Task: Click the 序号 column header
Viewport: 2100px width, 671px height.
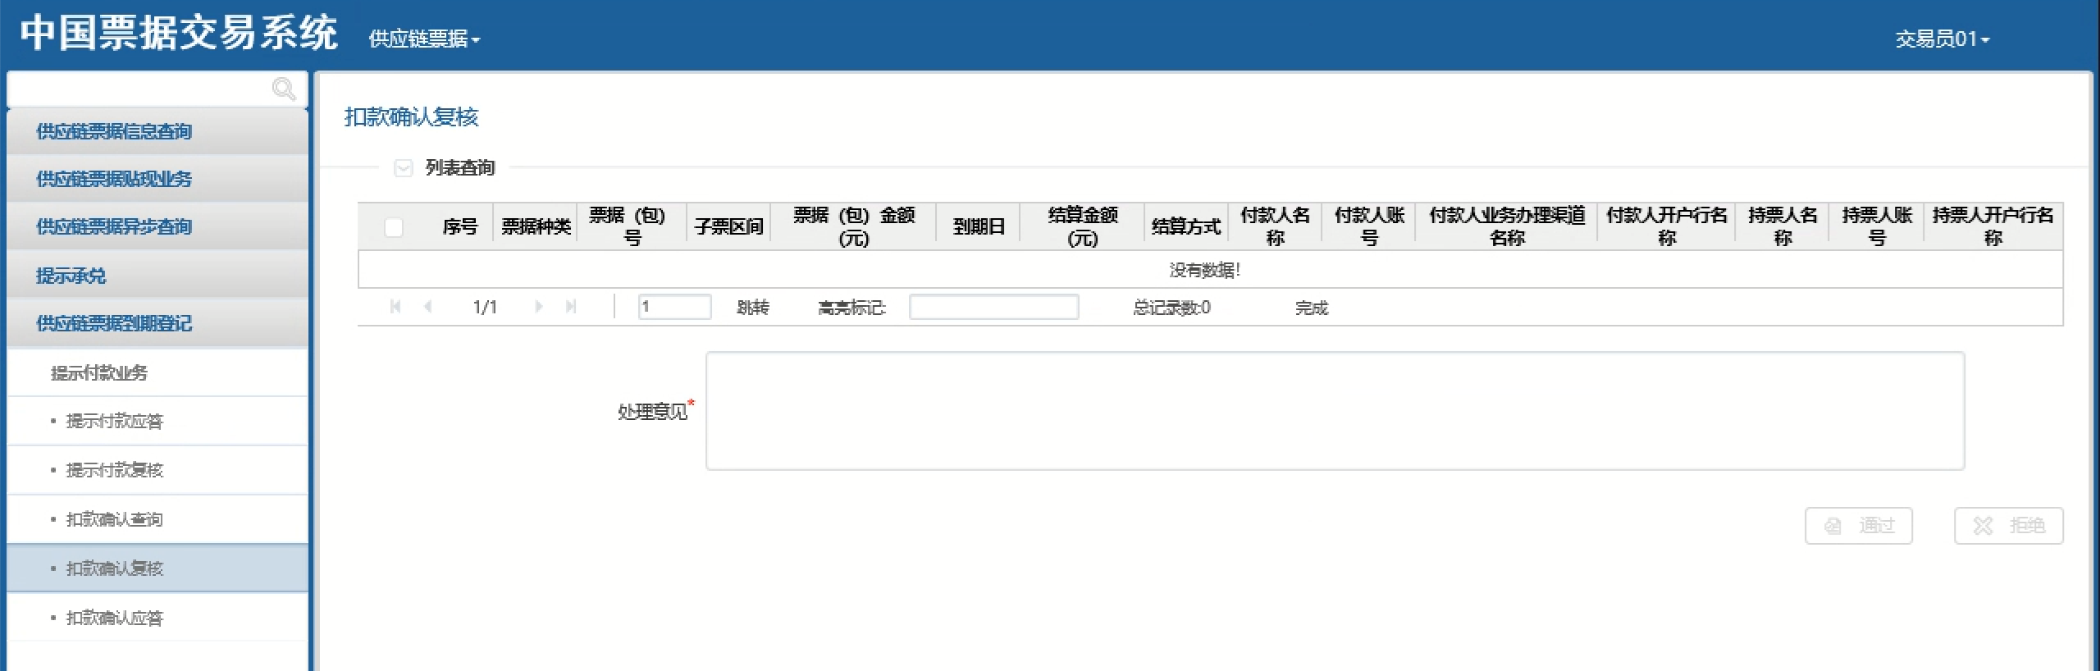Action: point(459,226)
